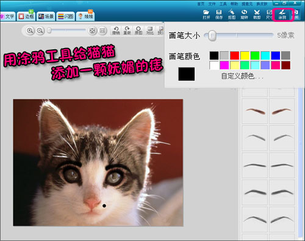The image size is (305, 241).
Task: Restore original with 原图 button
Action: [138, 30]
